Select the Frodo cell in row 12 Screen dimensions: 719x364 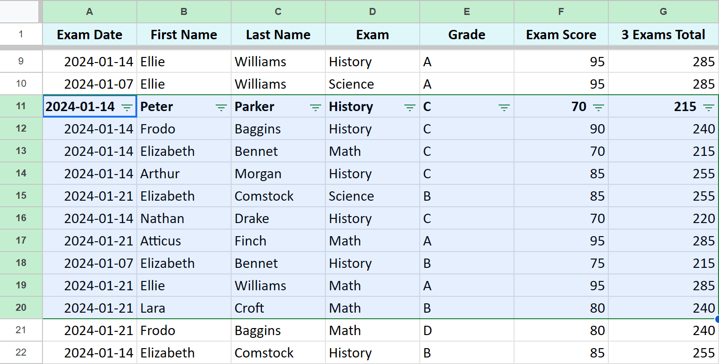(x=184, y=129)
